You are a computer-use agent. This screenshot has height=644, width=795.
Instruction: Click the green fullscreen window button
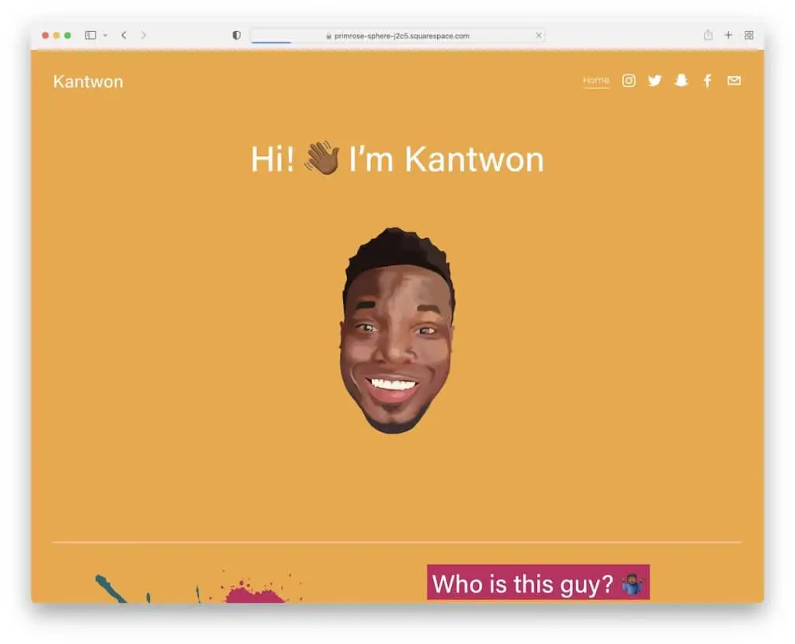pyautogui.click(x=68, y=35)
